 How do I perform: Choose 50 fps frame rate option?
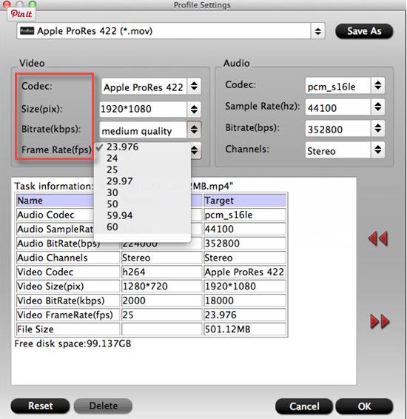click(142, 204)
